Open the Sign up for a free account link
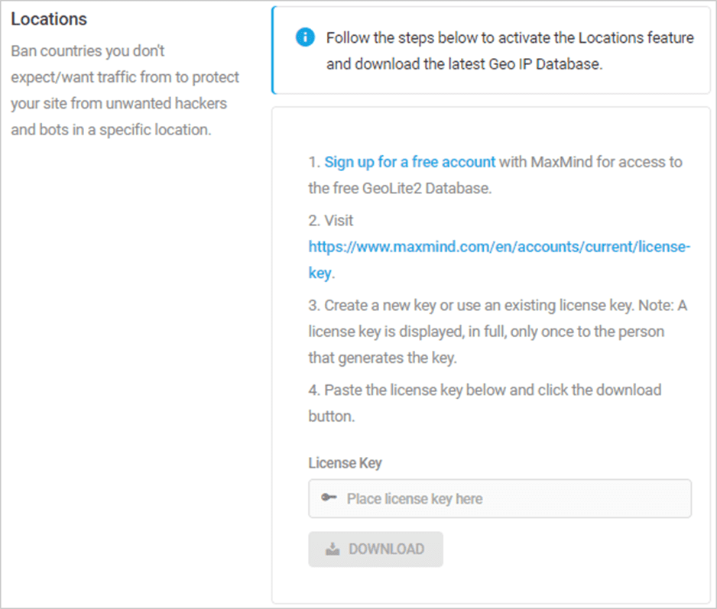717x609 pixels. pos(410,162)
